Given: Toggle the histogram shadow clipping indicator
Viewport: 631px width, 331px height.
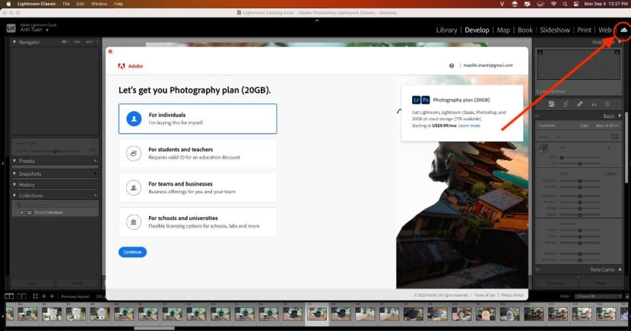Looking at the screenshot, I should point(540,53).
